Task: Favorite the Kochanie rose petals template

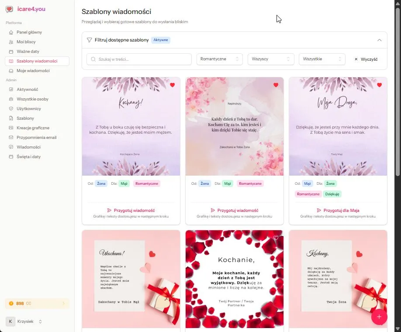Action: pyautogui.click(x=276, y=238)
